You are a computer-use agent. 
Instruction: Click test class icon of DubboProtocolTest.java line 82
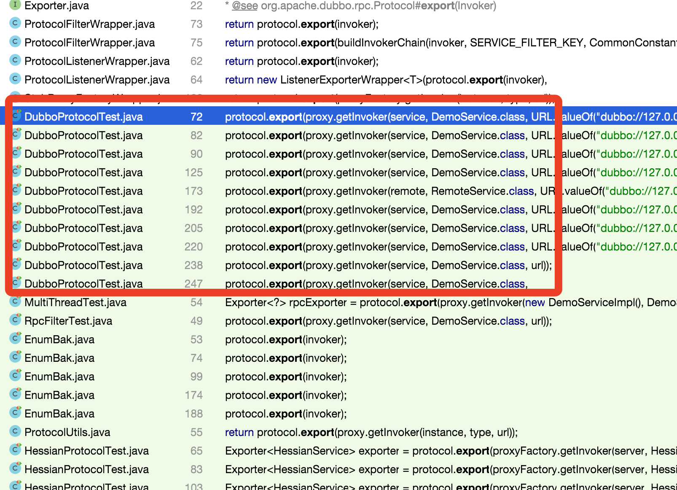click(x=16, y=135)
